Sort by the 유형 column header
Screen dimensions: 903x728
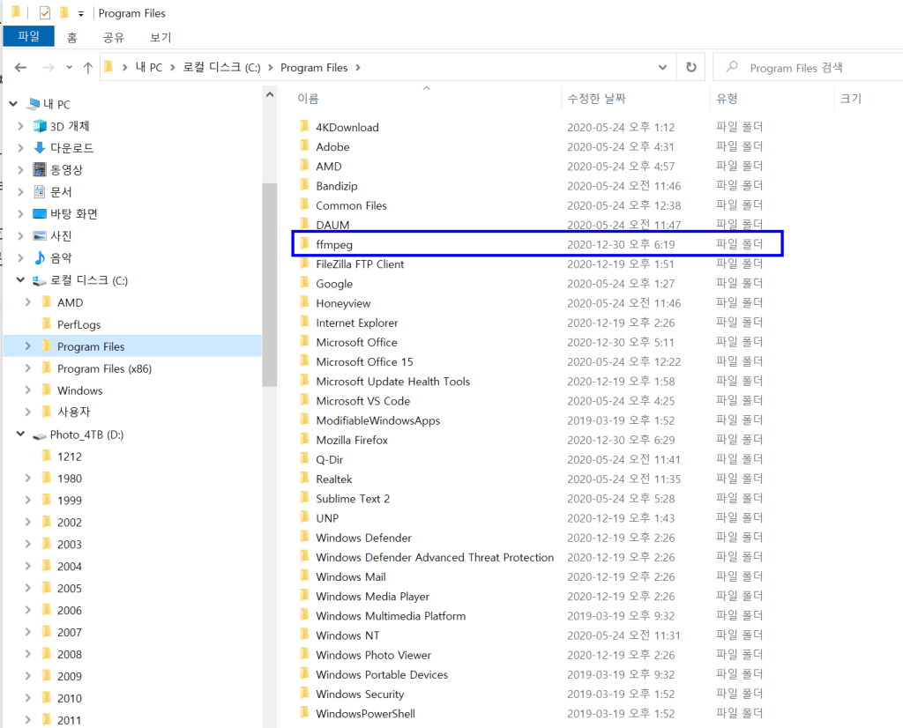[728, 99]
